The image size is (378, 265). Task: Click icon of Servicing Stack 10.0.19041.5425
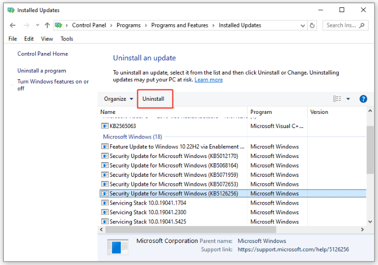(105, 221)
